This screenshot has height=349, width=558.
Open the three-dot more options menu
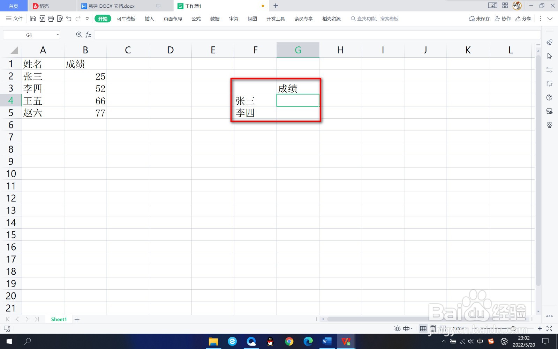pyautogui.click(x=541, y=19)
